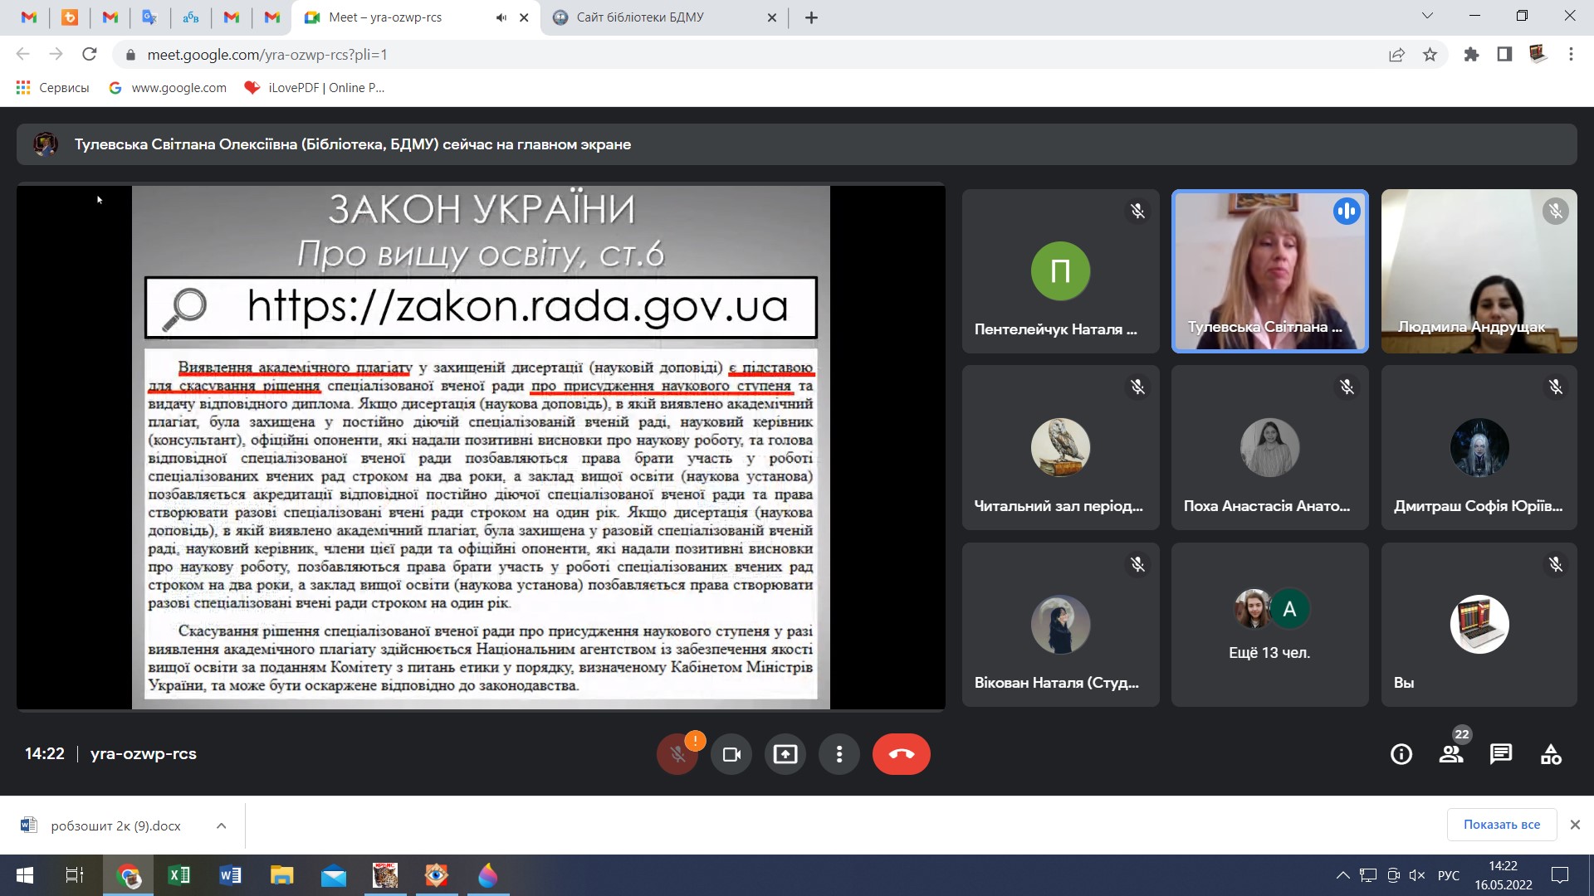Image resolution: width=1594 pixels, height=896 pixels.
Task: Open the Activities shapes icon
Action: pyautogui.click(x=1551, y=754)
